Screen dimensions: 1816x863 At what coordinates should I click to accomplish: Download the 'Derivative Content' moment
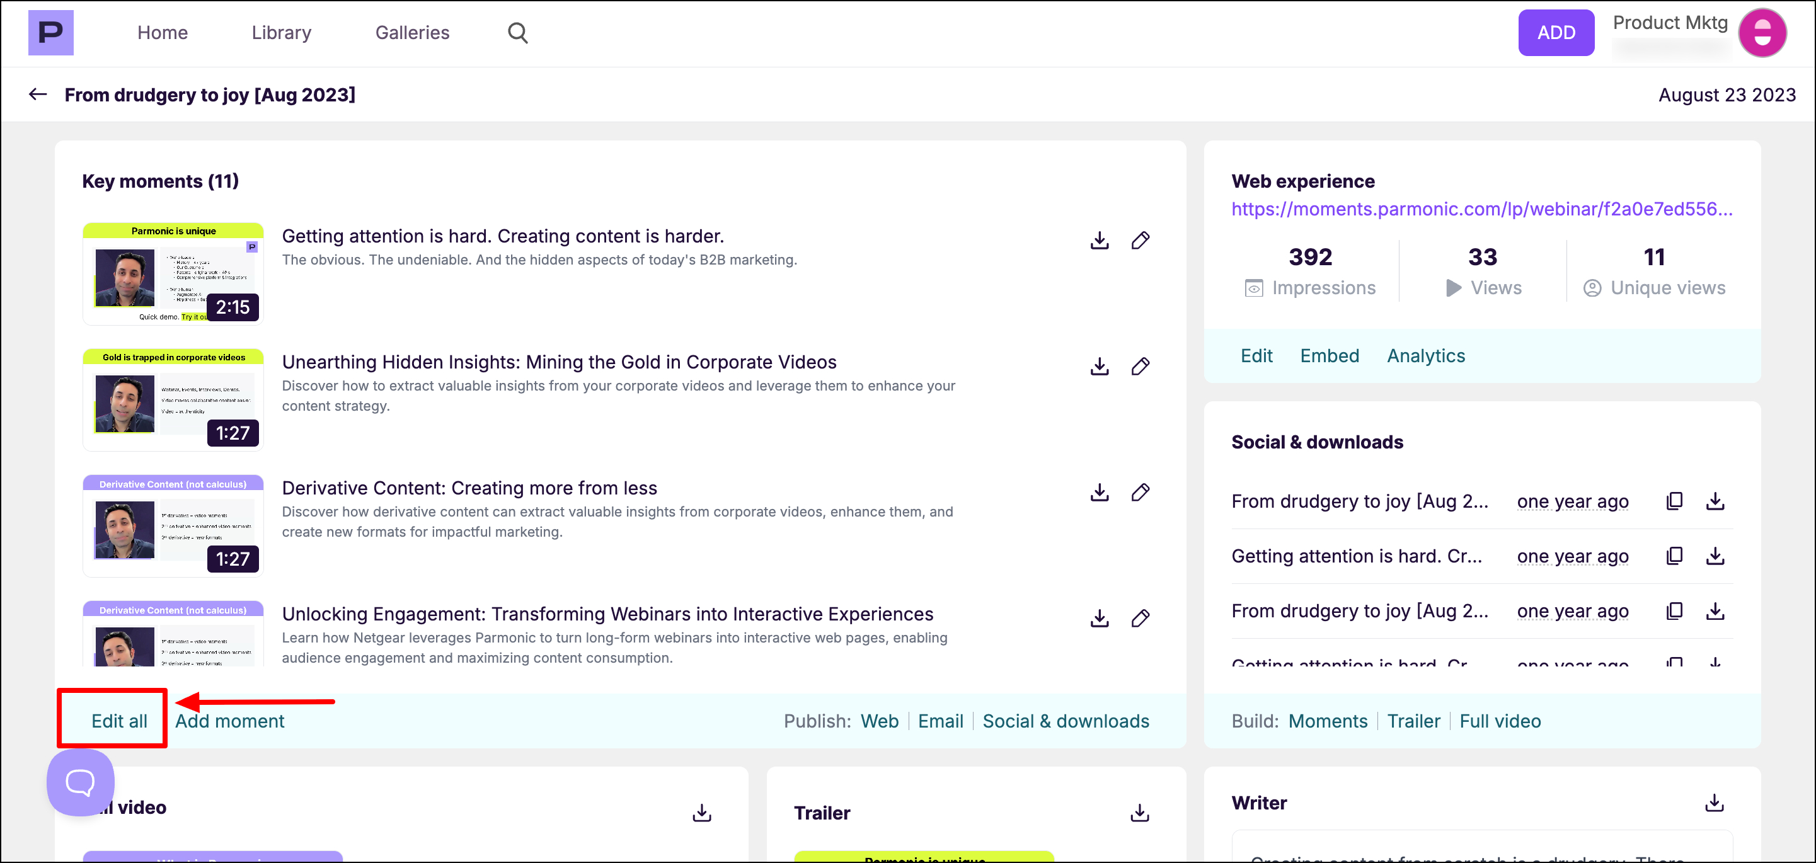coord(1099,493)
